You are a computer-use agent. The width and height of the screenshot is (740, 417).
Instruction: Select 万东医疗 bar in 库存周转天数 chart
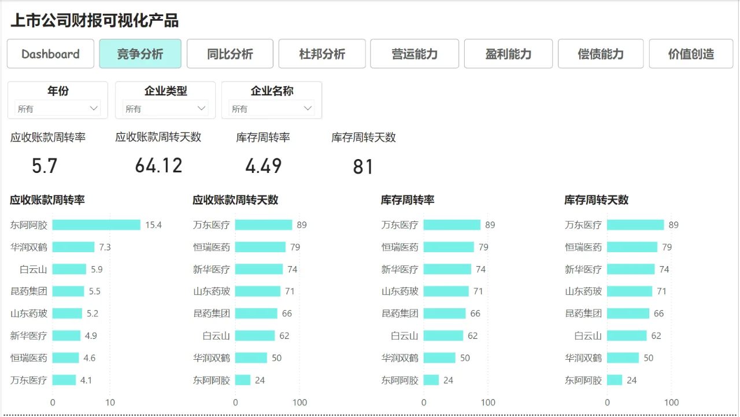635,225
